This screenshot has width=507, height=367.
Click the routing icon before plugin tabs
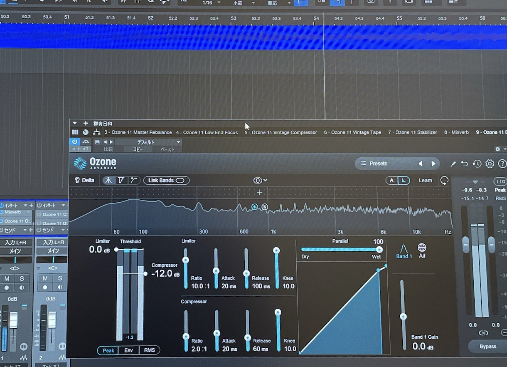click(x=96, y=132)
